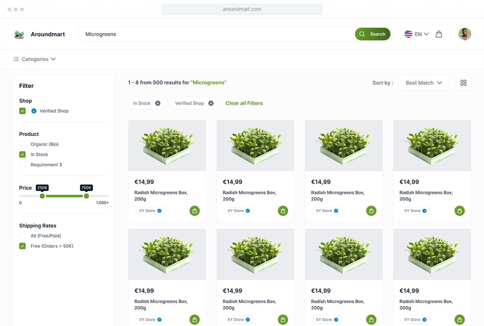Click the US flag language icon
The image size is (484, 326).
[408, 34]
